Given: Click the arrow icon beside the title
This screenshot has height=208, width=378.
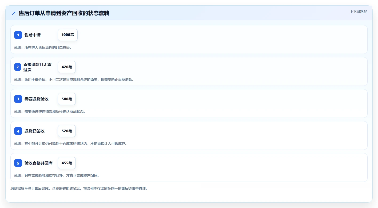Looking at the screenshot, I should 14,13.
